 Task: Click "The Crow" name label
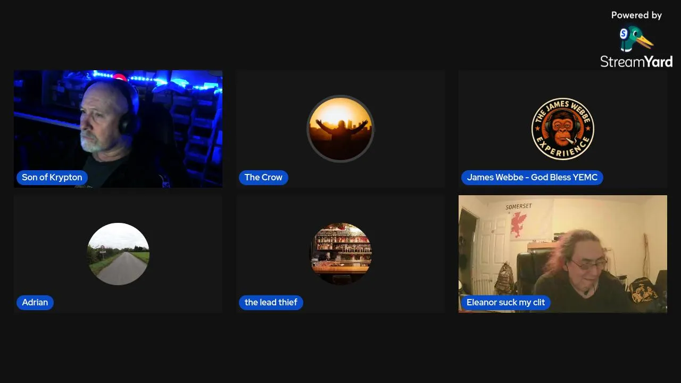(263, 177)
